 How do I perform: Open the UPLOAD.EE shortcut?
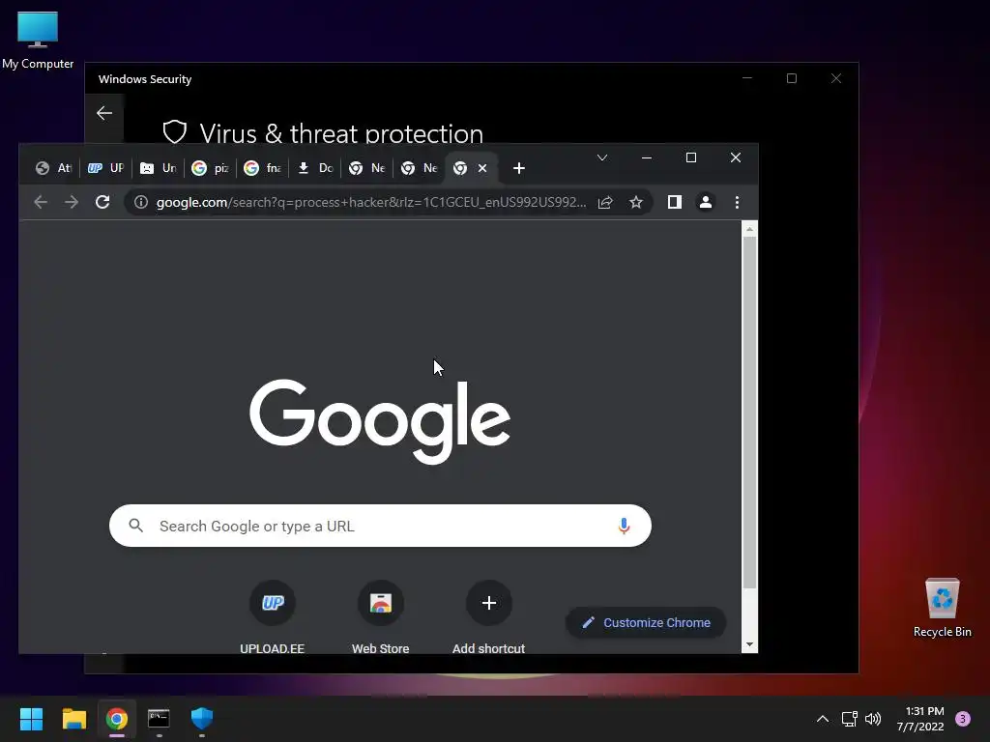(272, 617)
